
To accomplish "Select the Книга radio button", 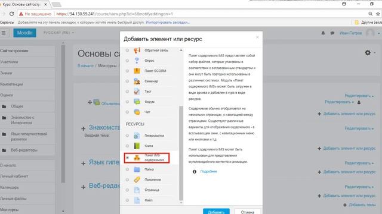I will tap(127, 146).
